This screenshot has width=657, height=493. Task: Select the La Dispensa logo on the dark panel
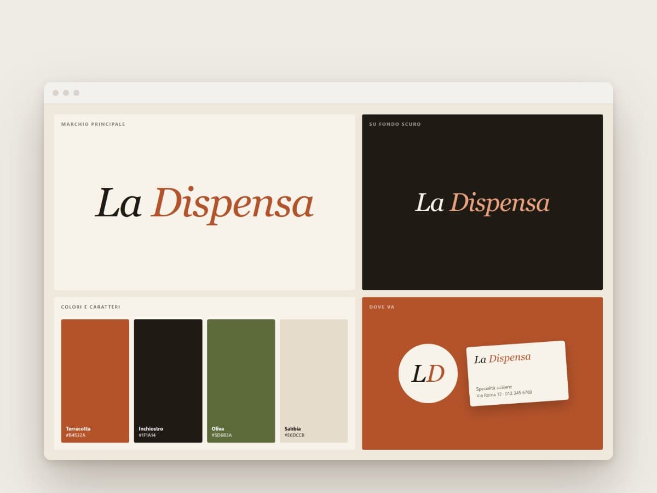pos(482,203)
